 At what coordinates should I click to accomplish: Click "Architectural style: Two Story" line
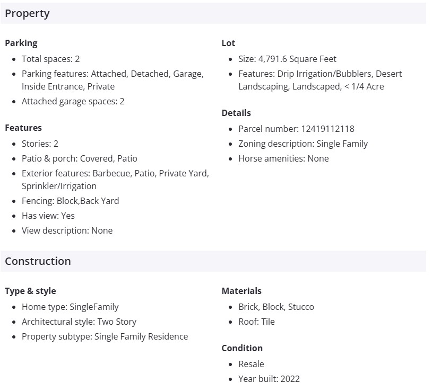click(x=79, y=322)
